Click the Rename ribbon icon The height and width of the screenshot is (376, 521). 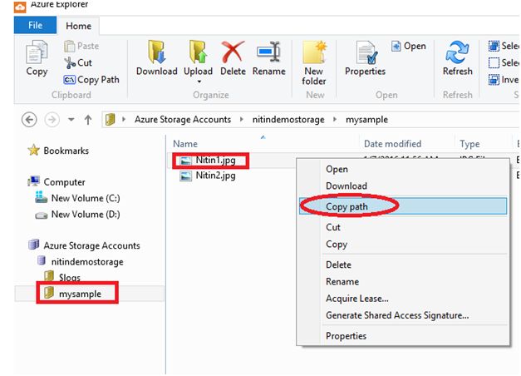click(268, 53)
